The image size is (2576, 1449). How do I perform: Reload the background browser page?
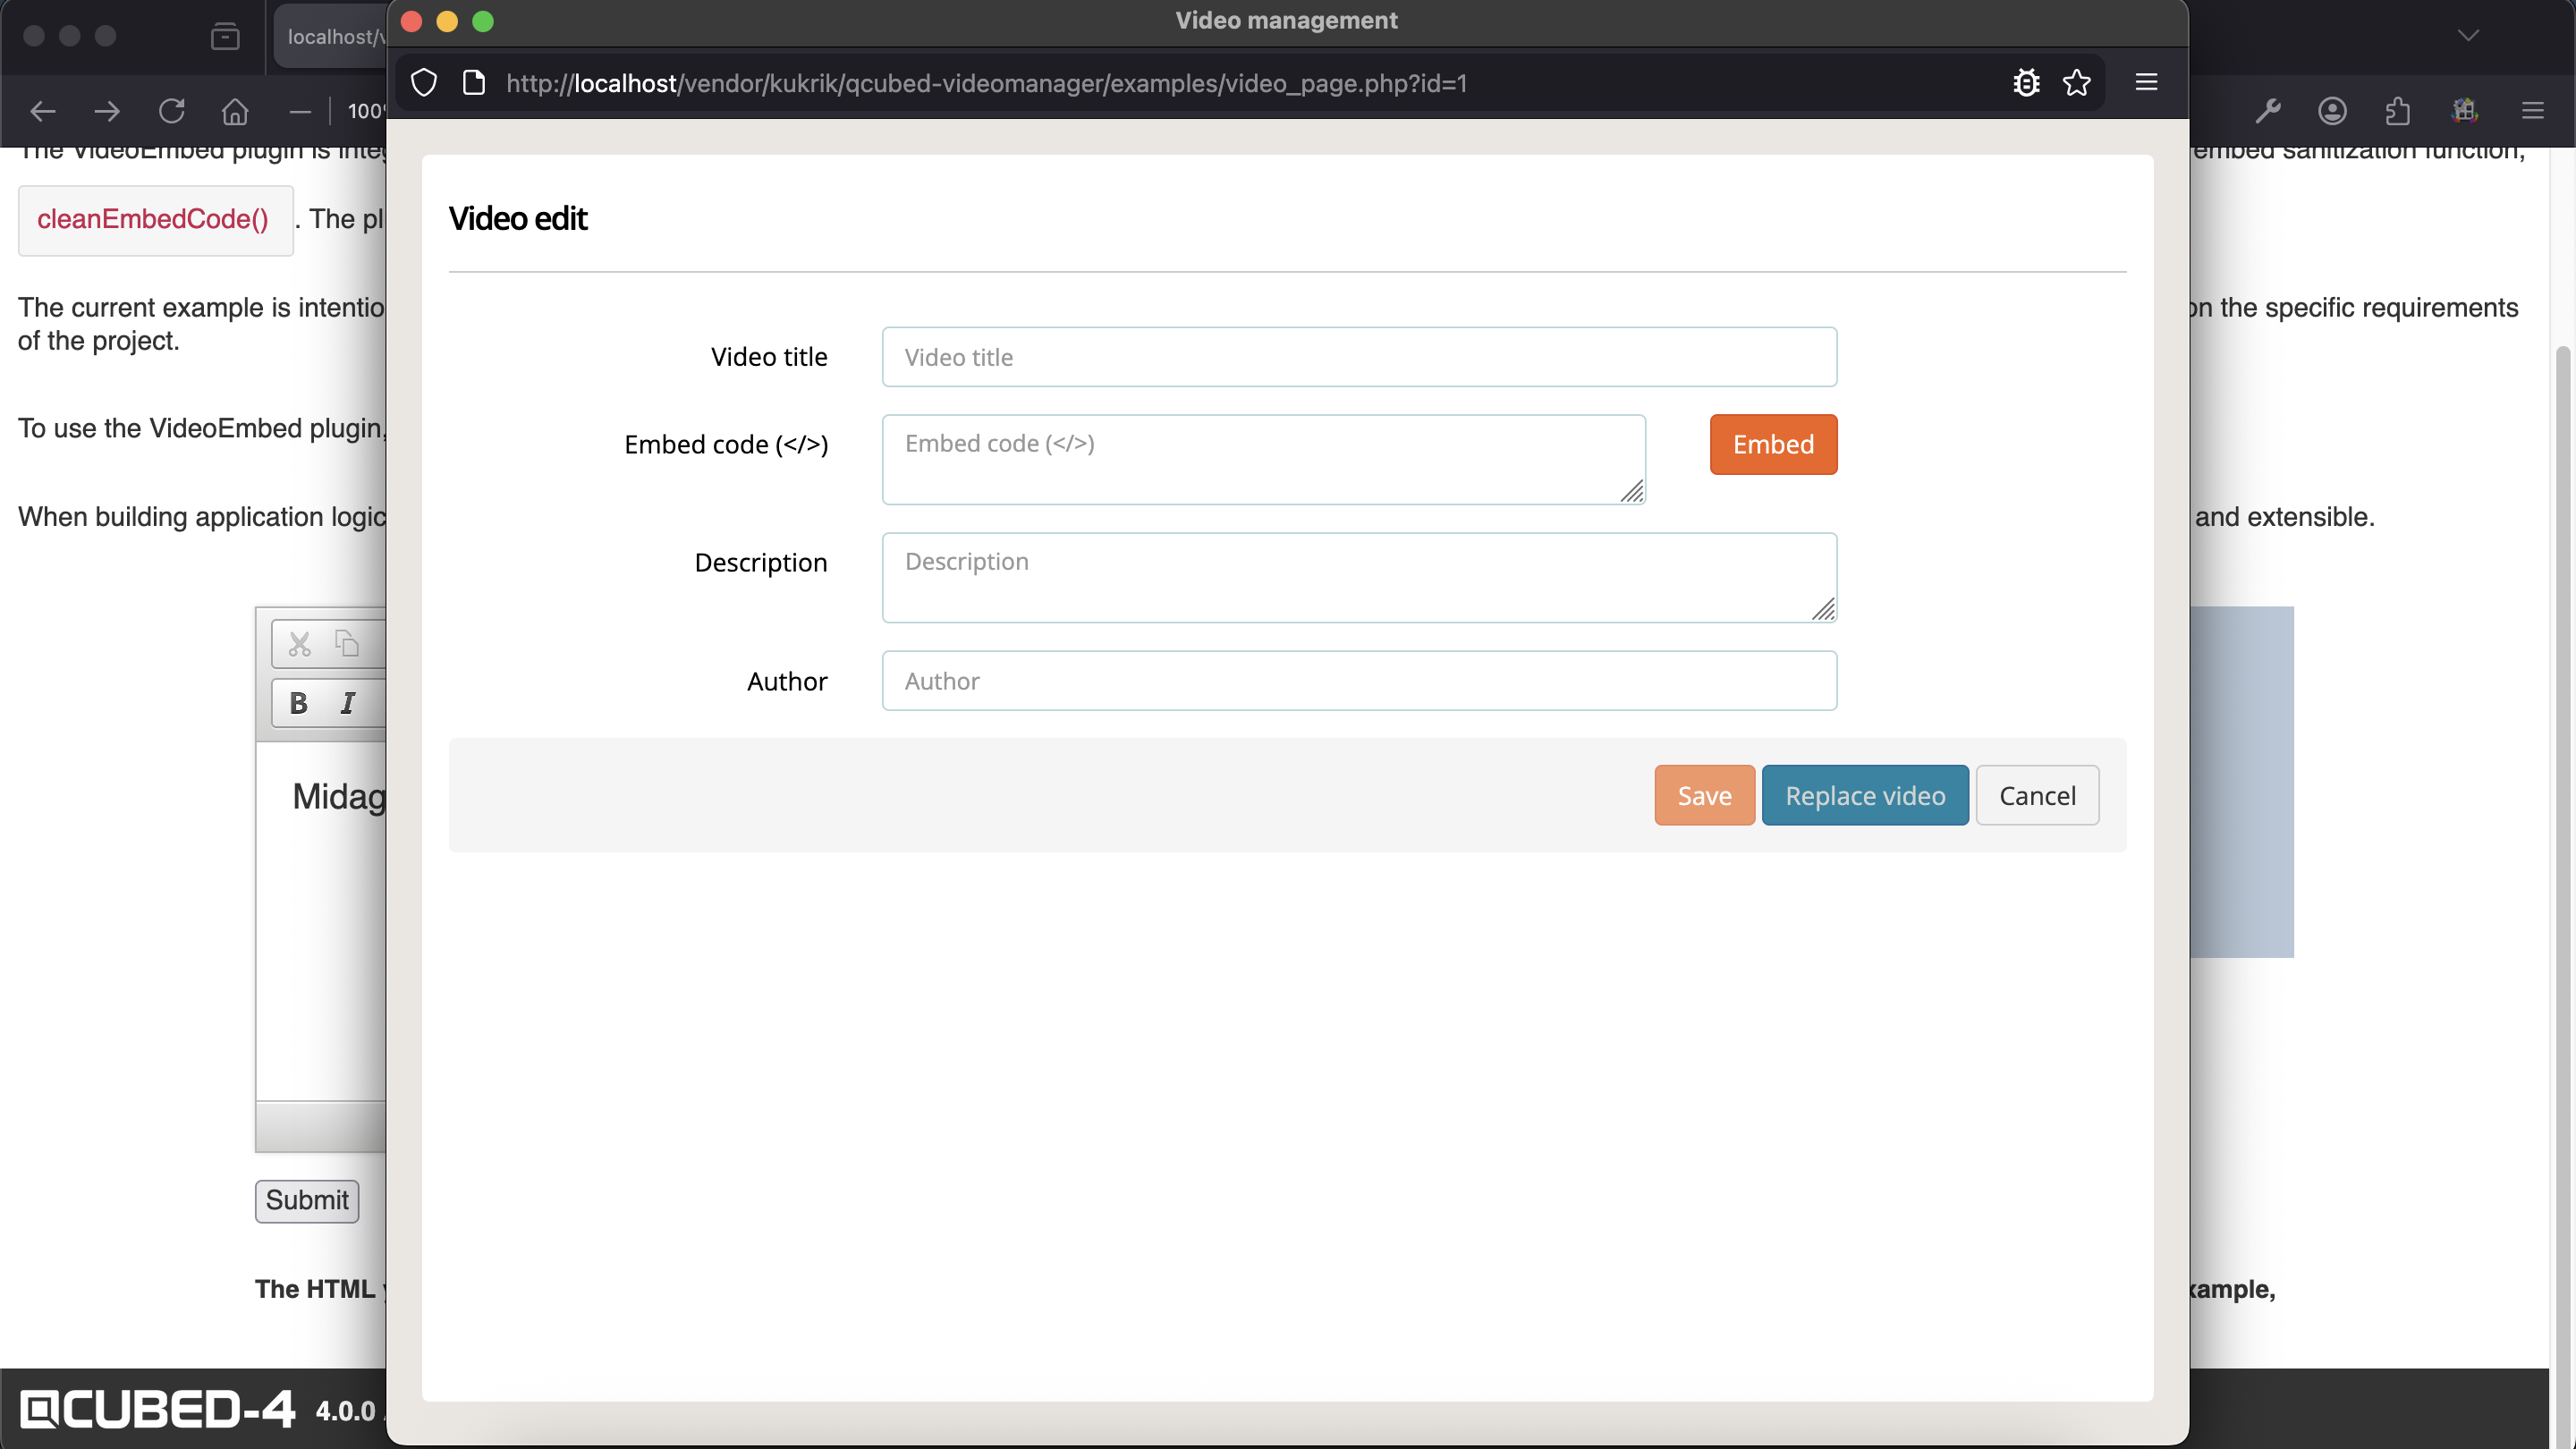172,111
